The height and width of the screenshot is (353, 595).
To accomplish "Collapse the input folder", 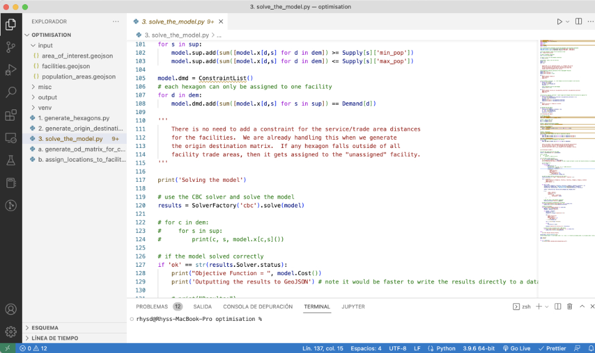I will [x=45, y=45].
